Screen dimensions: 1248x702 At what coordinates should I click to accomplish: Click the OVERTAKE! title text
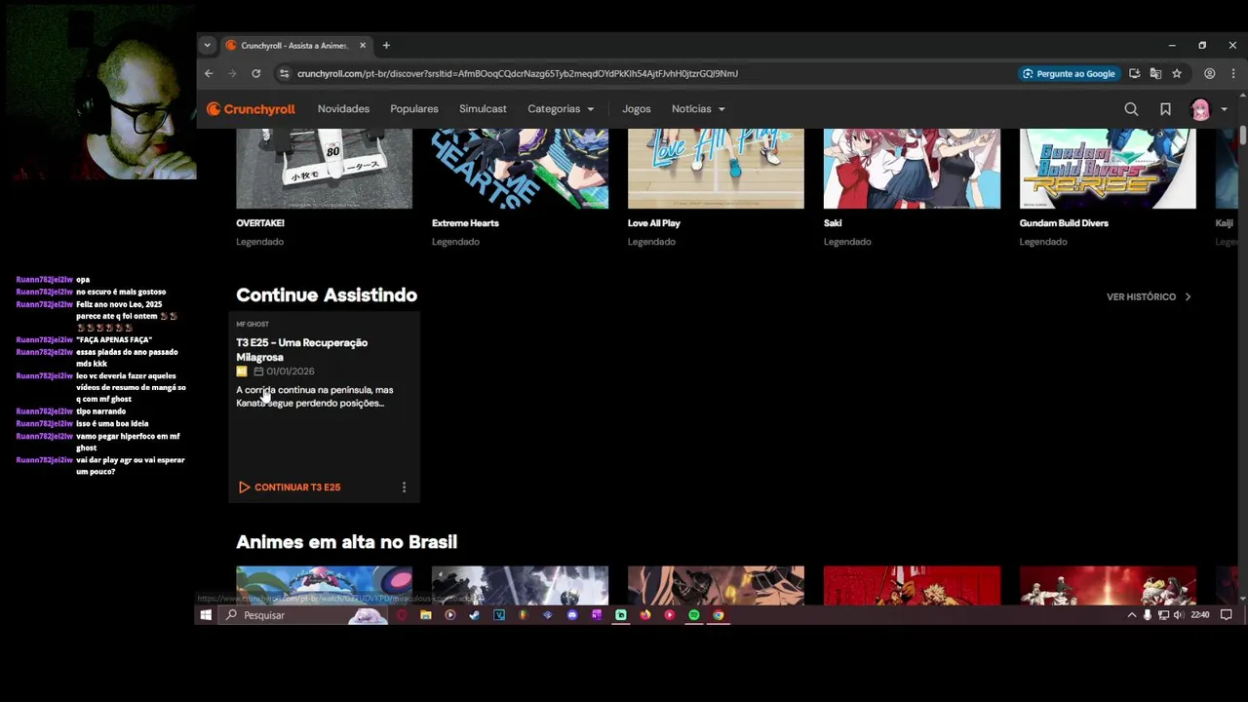click(x=260, y=223)
